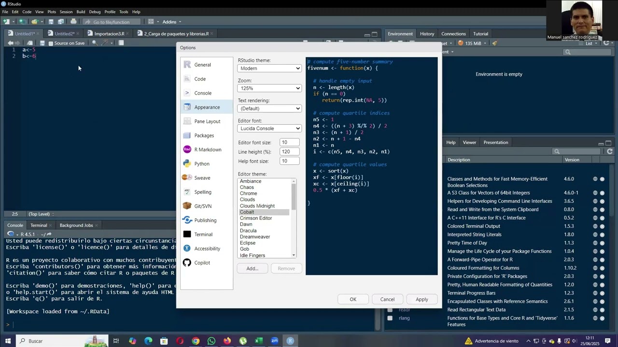Open the Tools menu

point(124,12)
